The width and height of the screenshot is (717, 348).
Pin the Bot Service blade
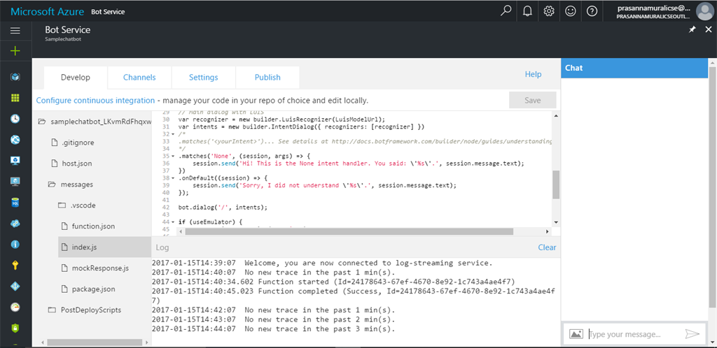coord(692,29)
